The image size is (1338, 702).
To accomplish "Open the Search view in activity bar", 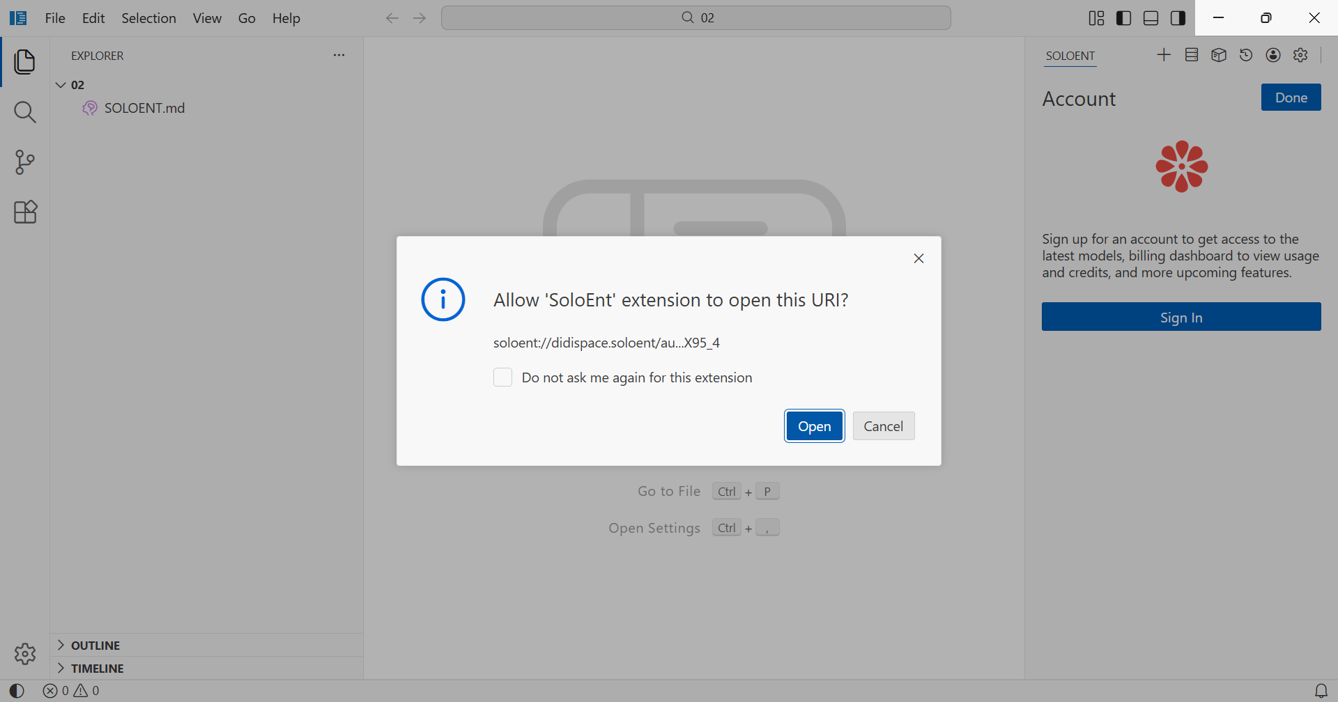I will pyautogui.click(x=25, y=112).
